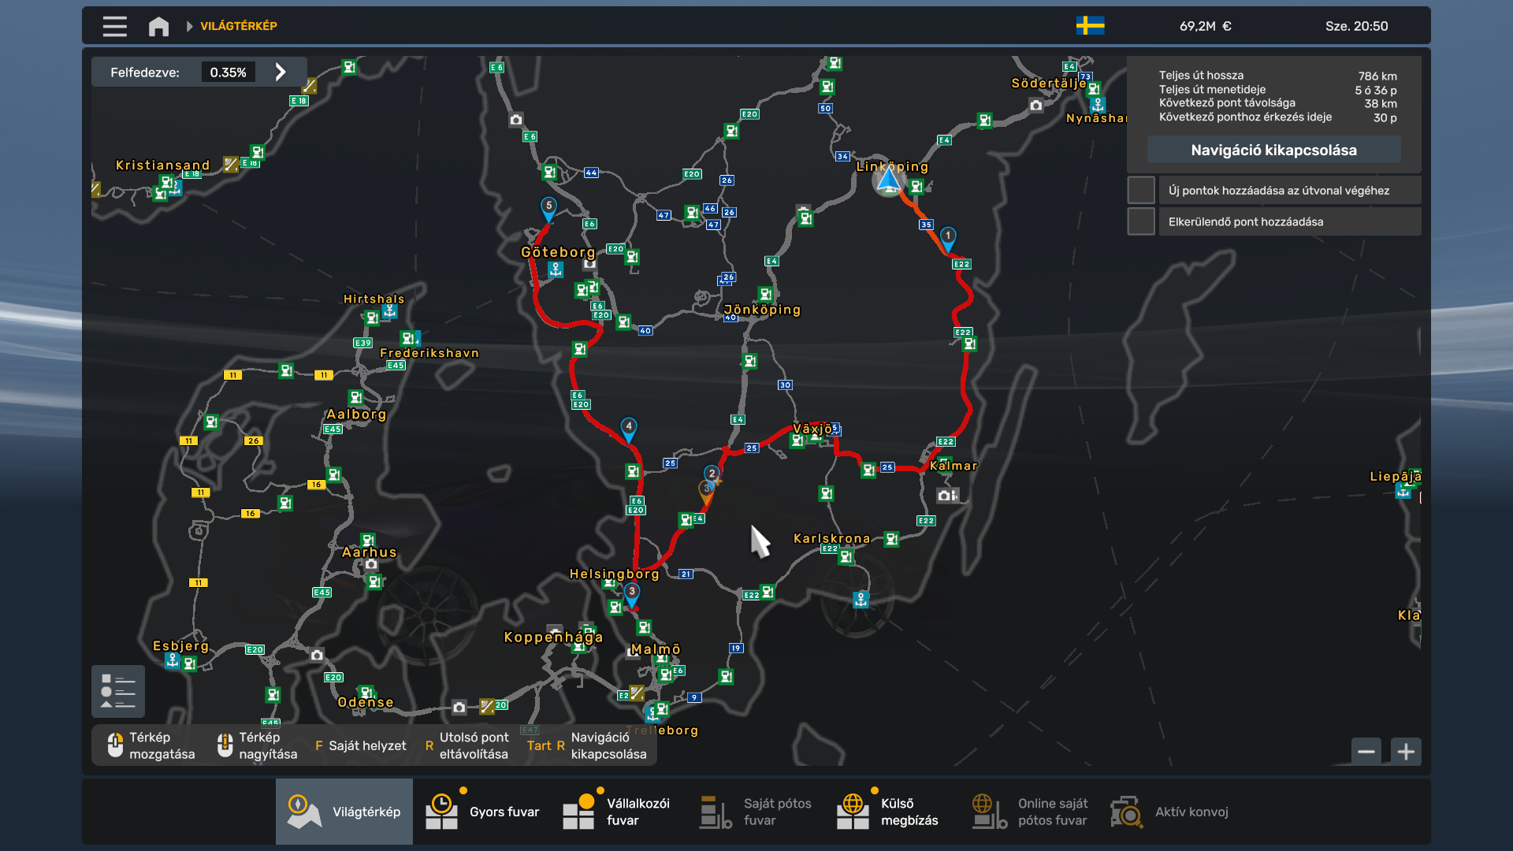The image size is (1513, 851).
Task: Click Navigáció kikapcsolása button
Action: 1273,150
